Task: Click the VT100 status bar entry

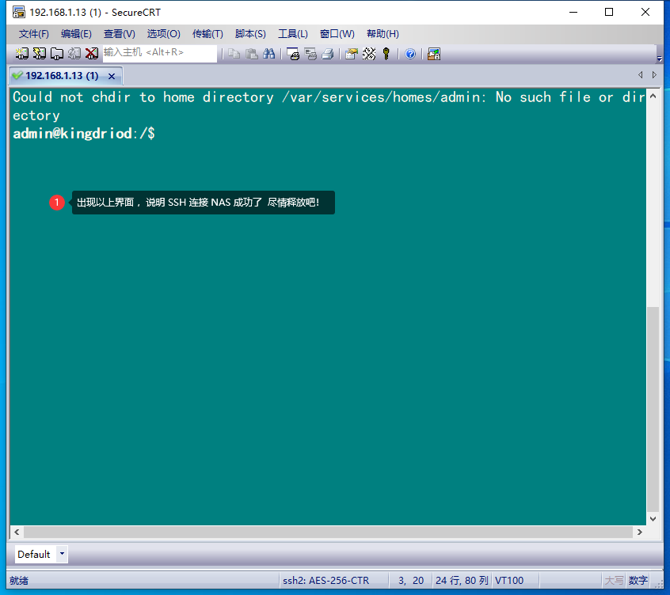Action: (509, 581)
